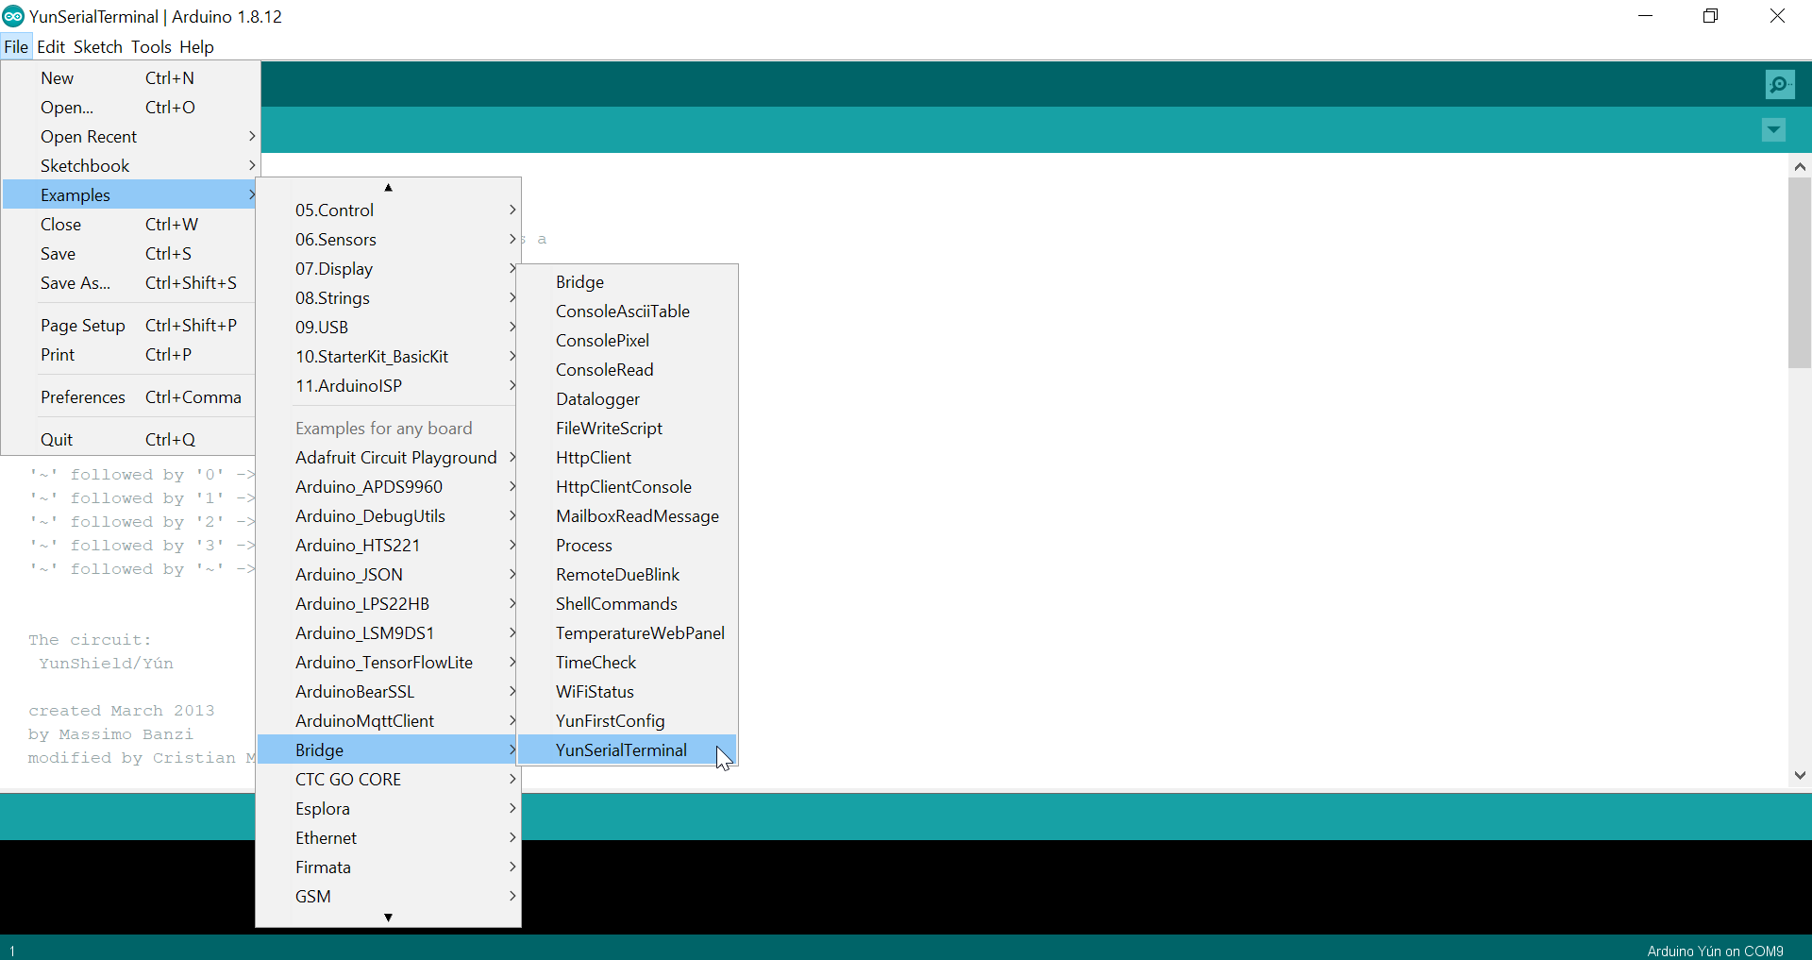Open the Serial Monitor magnifier icon

coord(1779,85)
